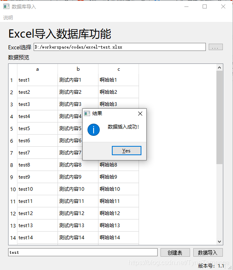Click cell '测试内容3'
The height and width of the screenshot is (270, 233).
[78, 104]
